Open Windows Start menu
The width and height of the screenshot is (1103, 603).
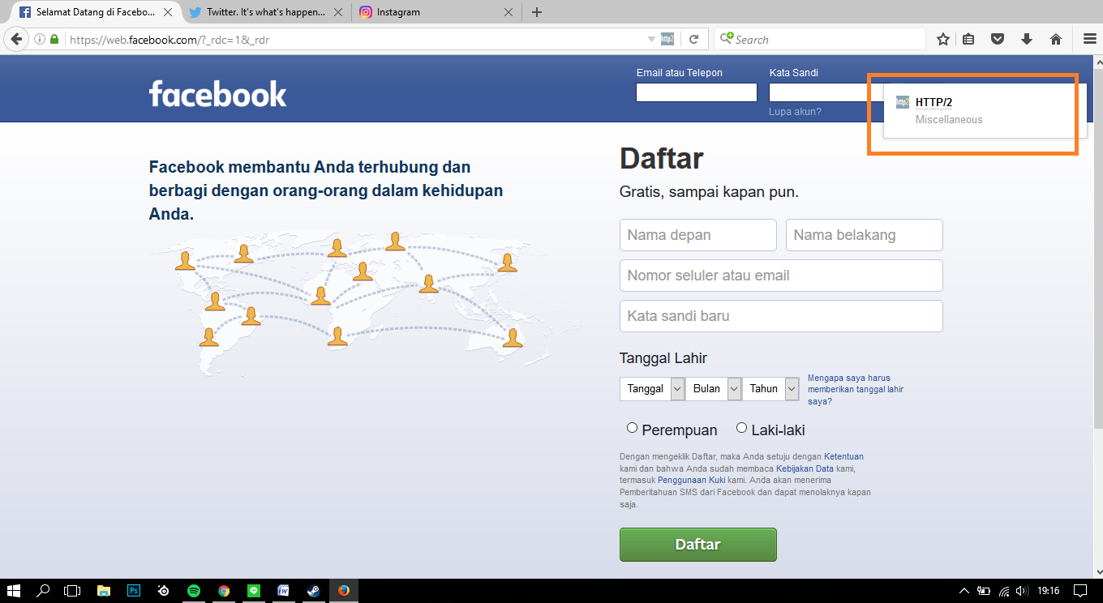[14, 591]
